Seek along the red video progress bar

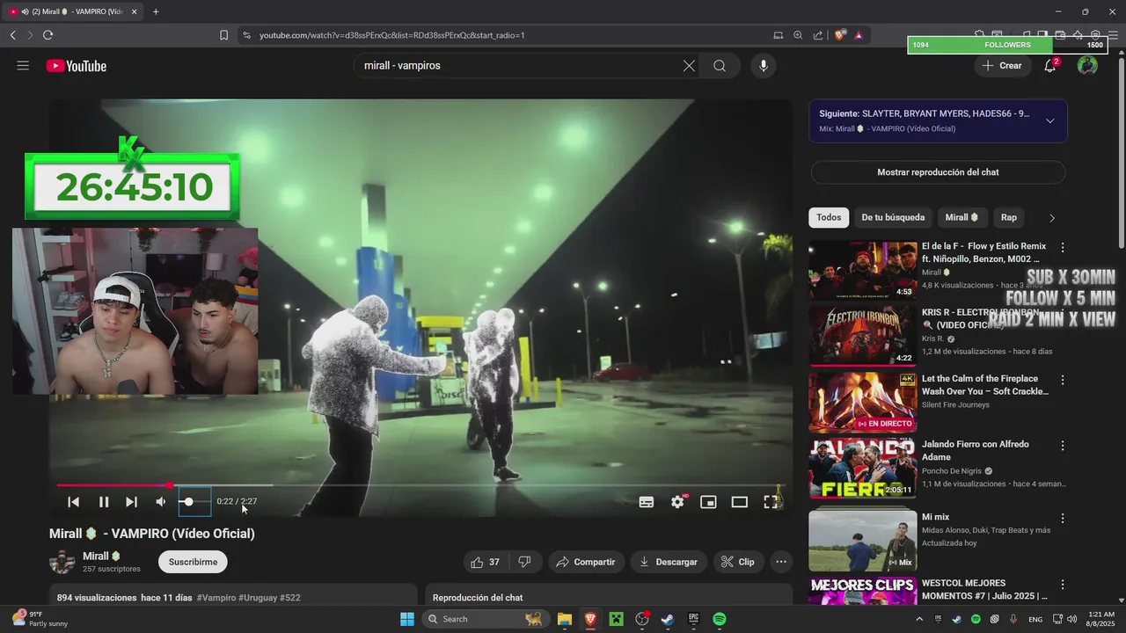[x=420, y=485]
